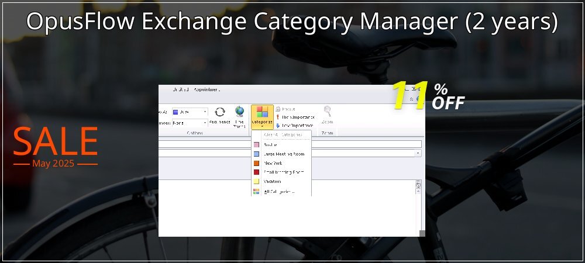Open the Reminder dropdown showing None
The height and width of the screenshot is (263, 585).
click(190, 123)
